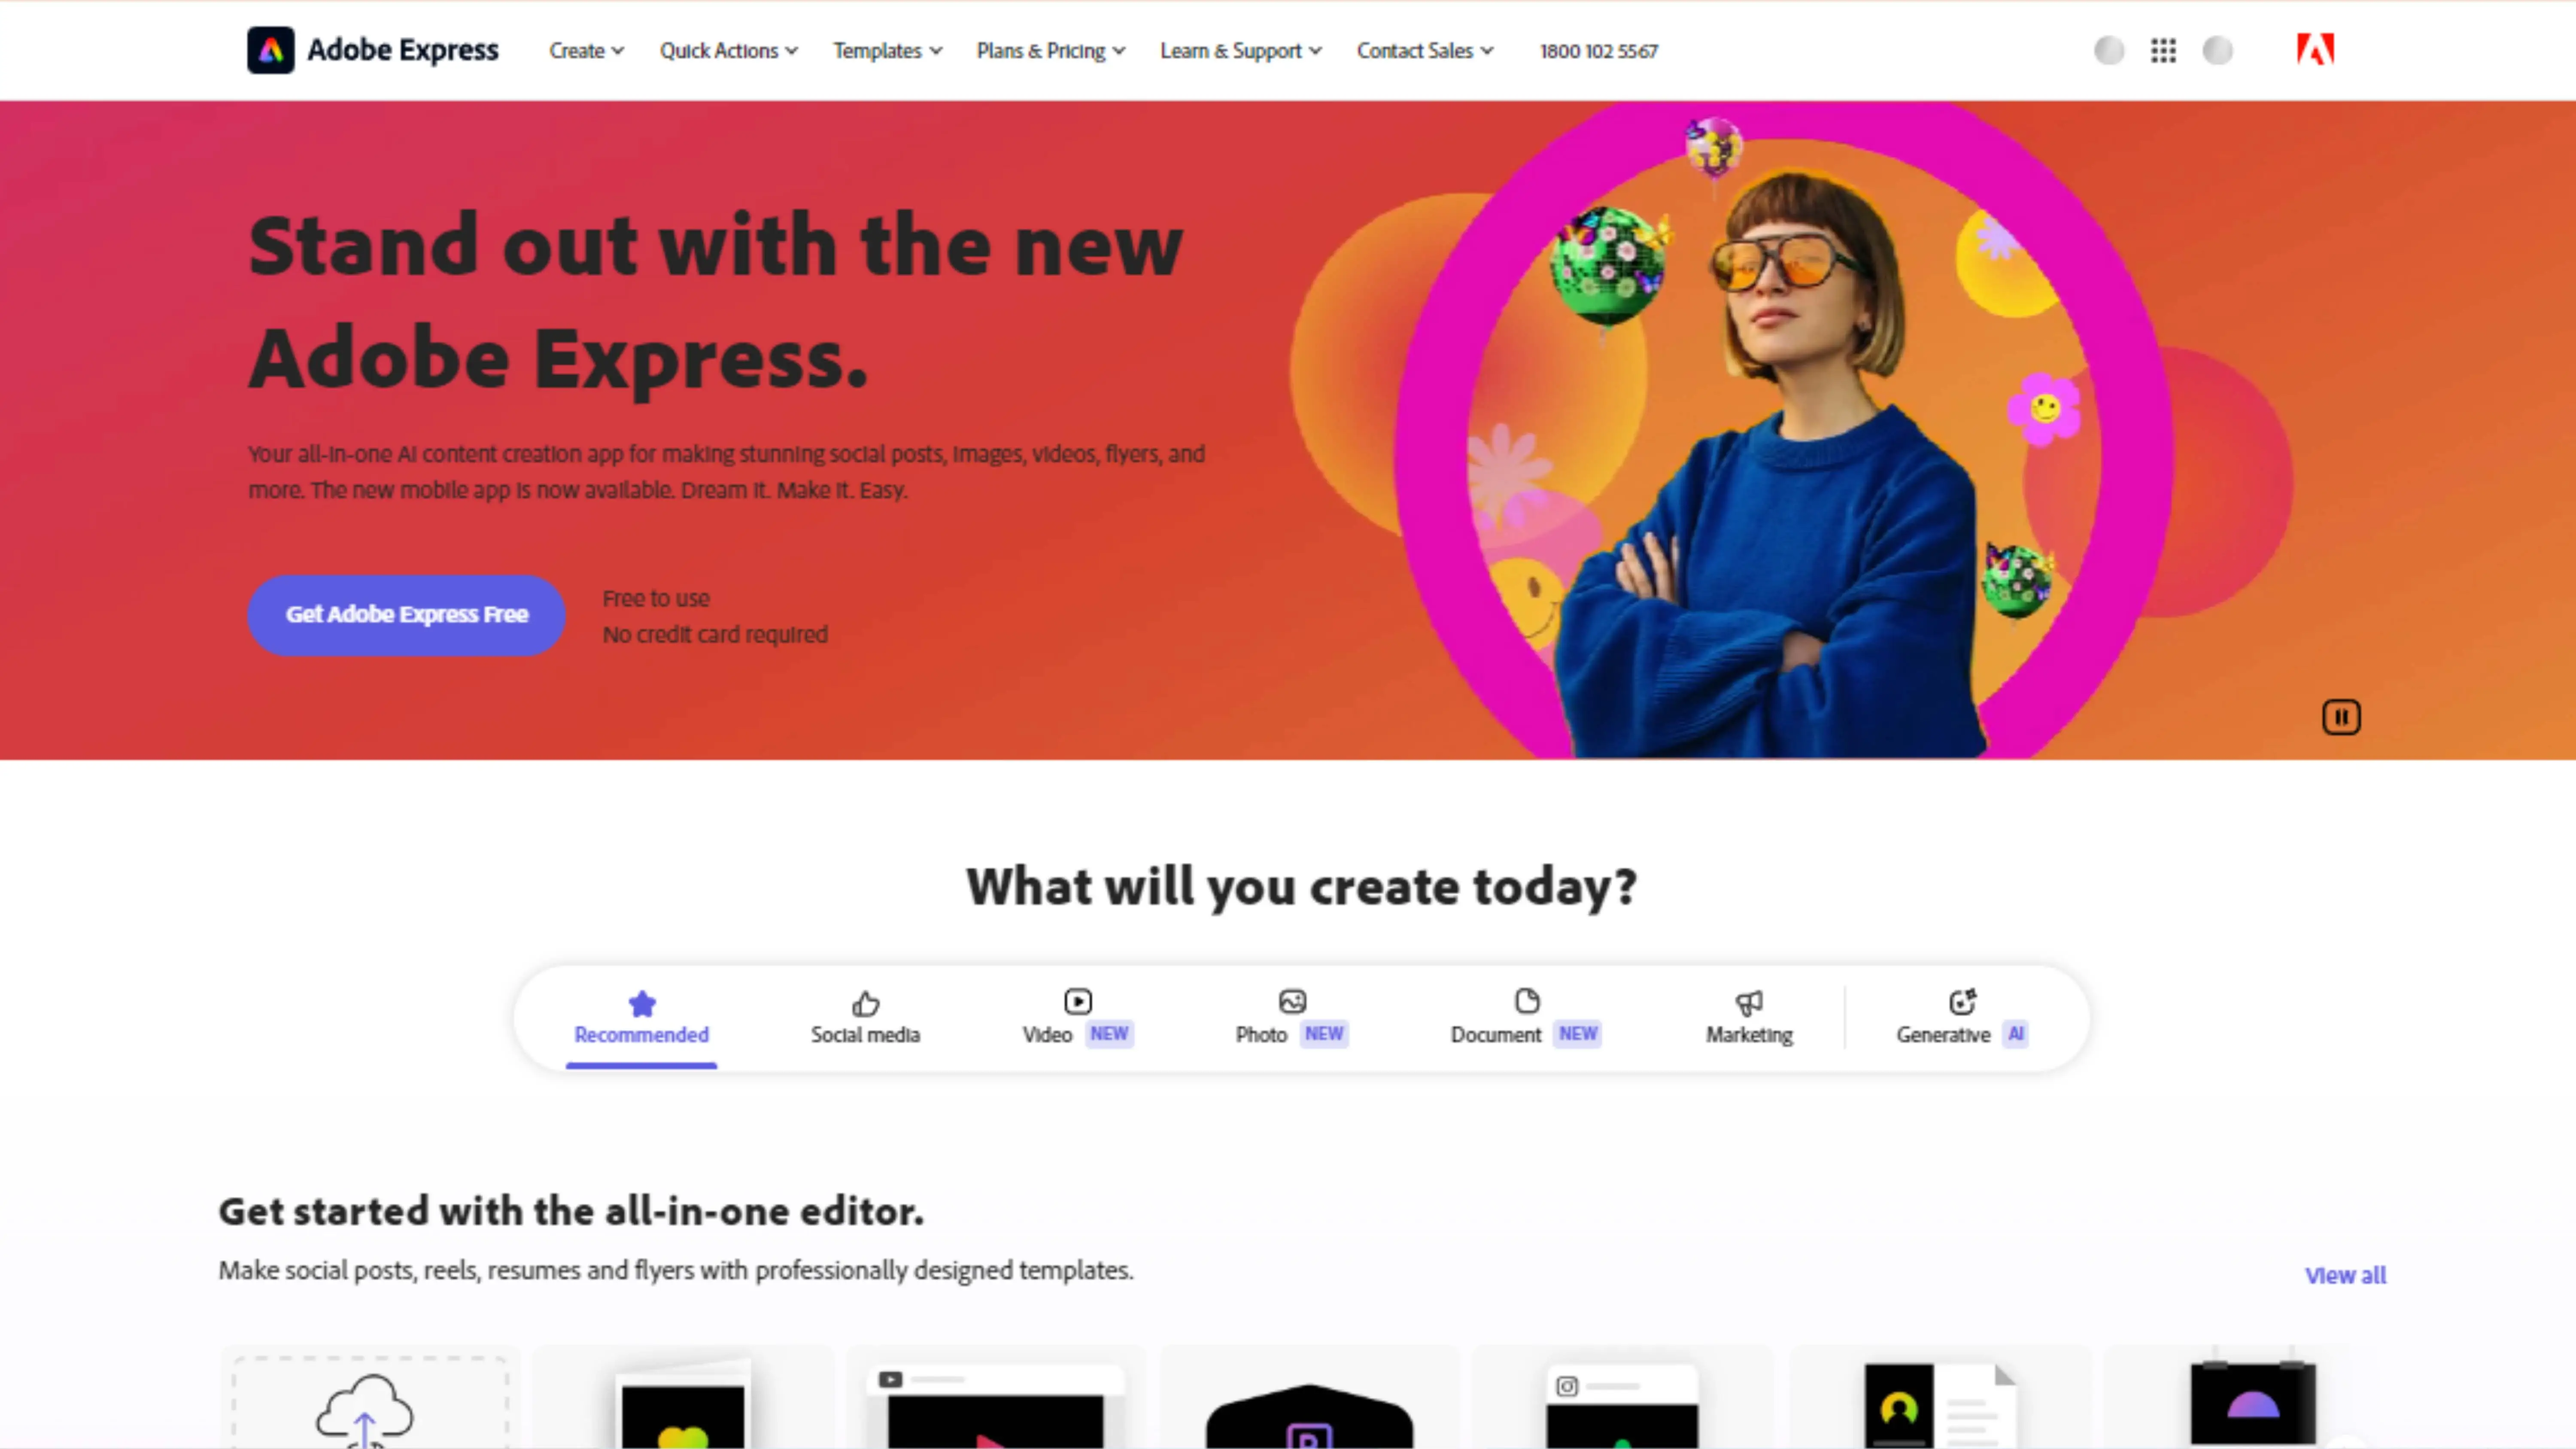Open the View all link
2576x1449 pixels.
point(2345,1275)
